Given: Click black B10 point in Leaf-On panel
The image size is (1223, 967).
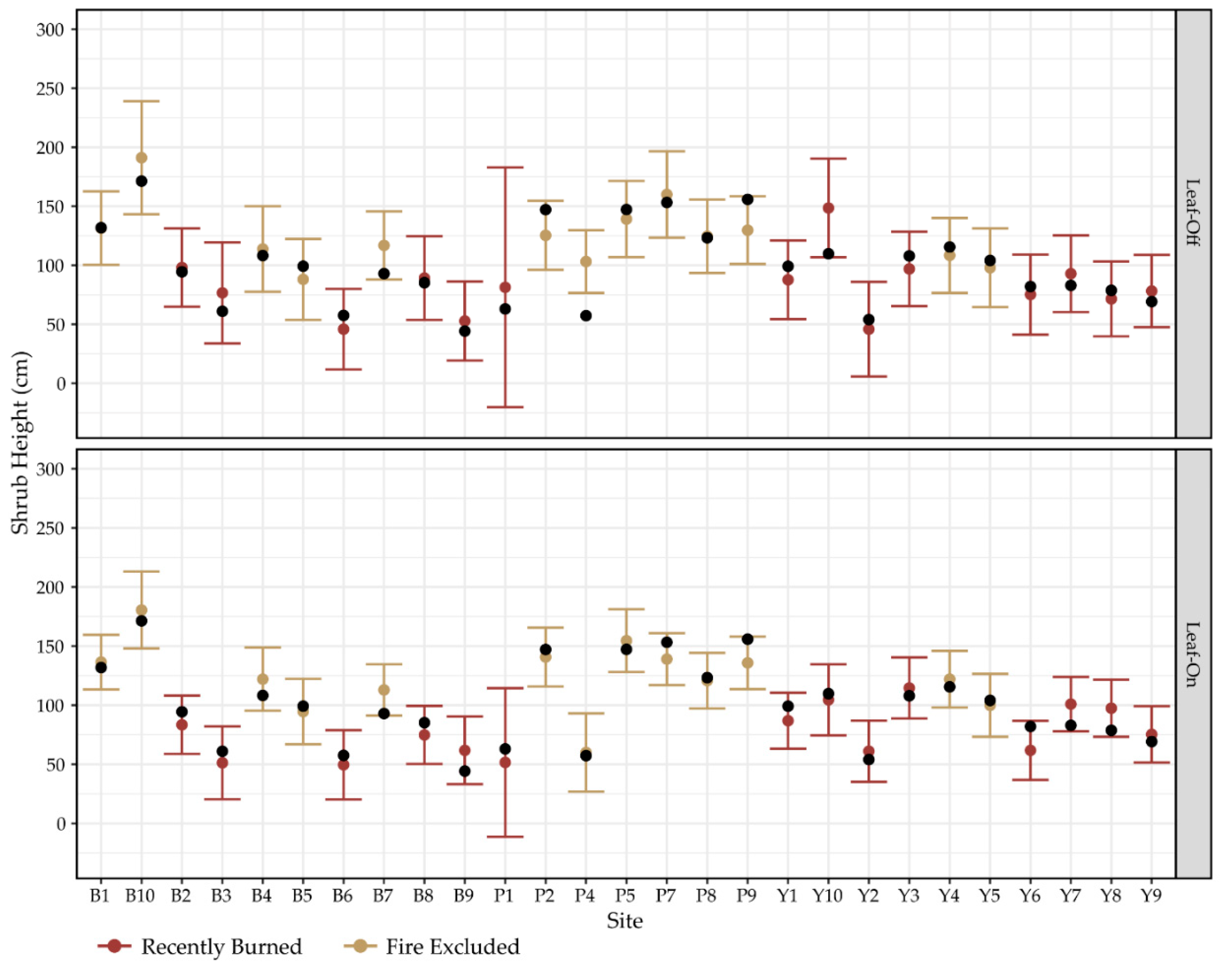Looking at the screenshot, I should pos(142,621).
